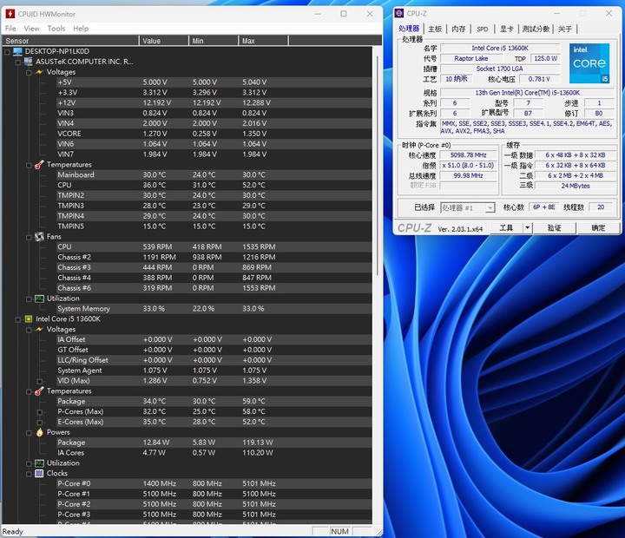Screen dimensions: 625x538
Task: Click the 验证 button in CPU-Z
Action: (x=554, y=228)
